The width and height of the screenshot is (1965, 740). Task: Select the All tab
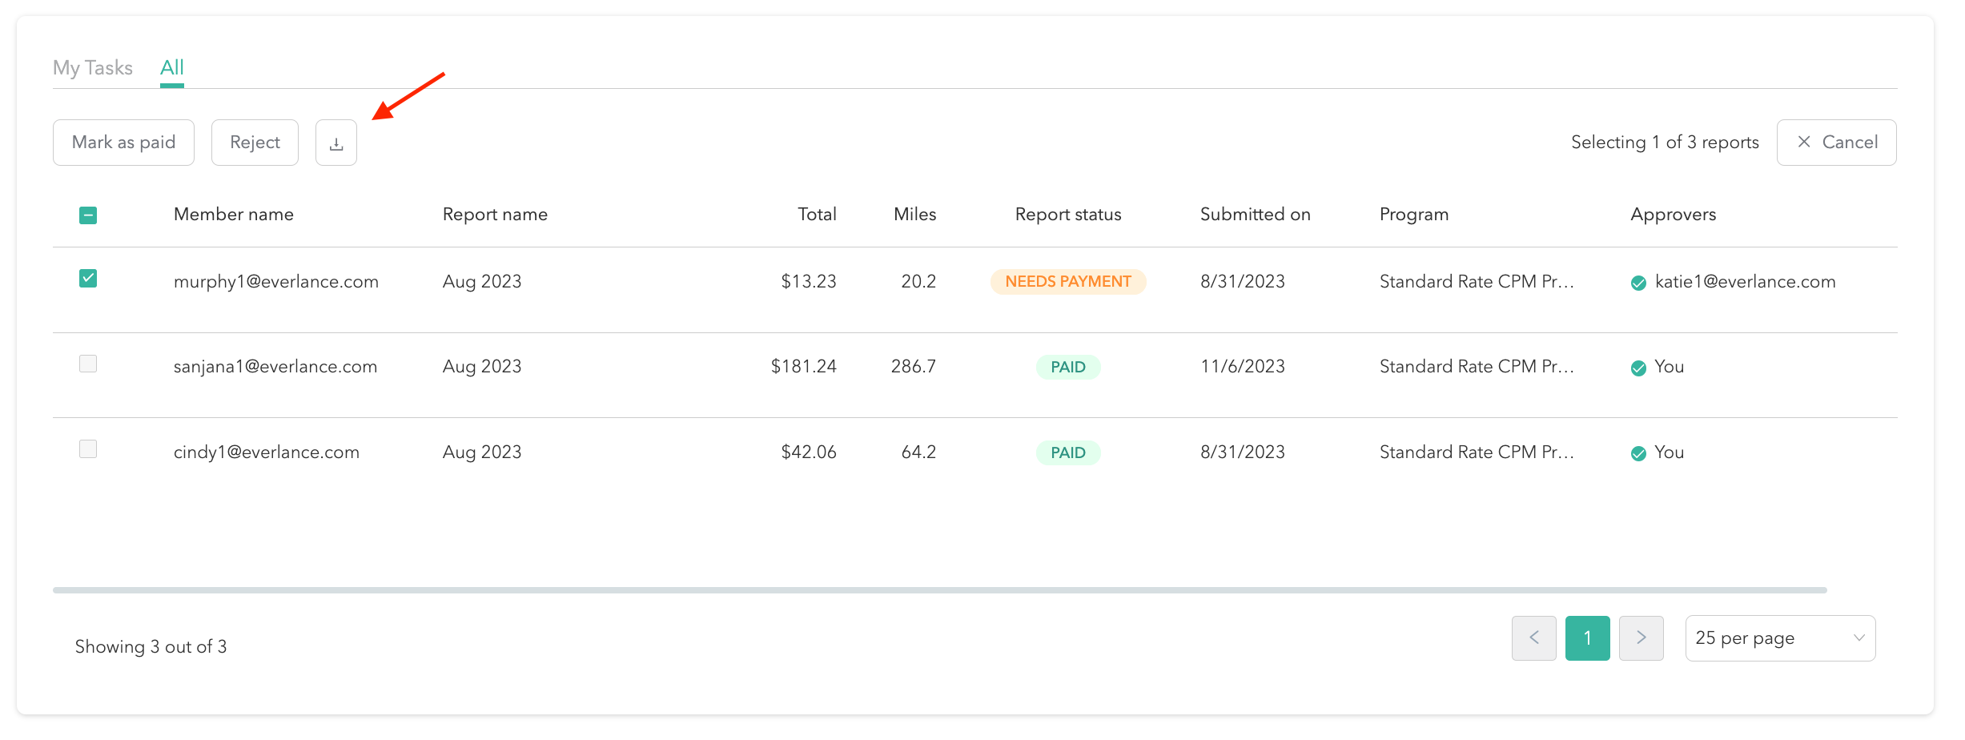click(171, 68)
